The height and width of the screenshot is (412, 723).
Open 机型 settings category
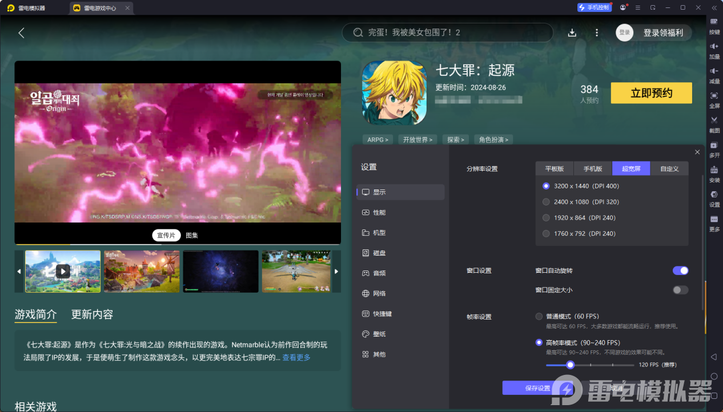click(x=400, y=233)
